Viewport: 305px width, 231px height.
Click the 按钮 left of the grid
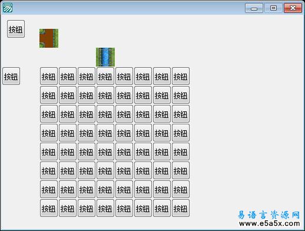point(11,76)
